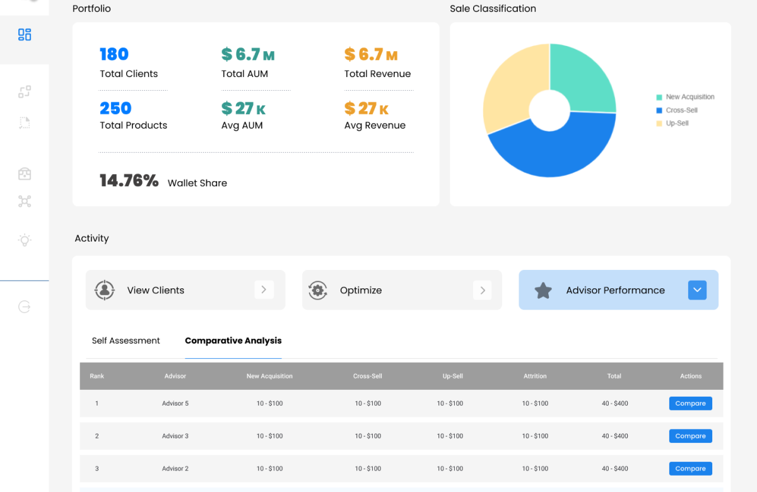The height and width of the screenshot is (492, 757).
Task: Click the logout arrow icon
Action: pos(25,307)
